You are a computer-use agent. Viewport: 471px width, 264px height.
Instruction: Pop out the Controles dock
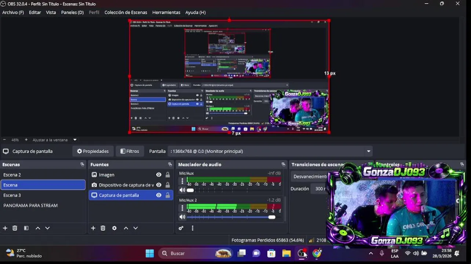462,165
